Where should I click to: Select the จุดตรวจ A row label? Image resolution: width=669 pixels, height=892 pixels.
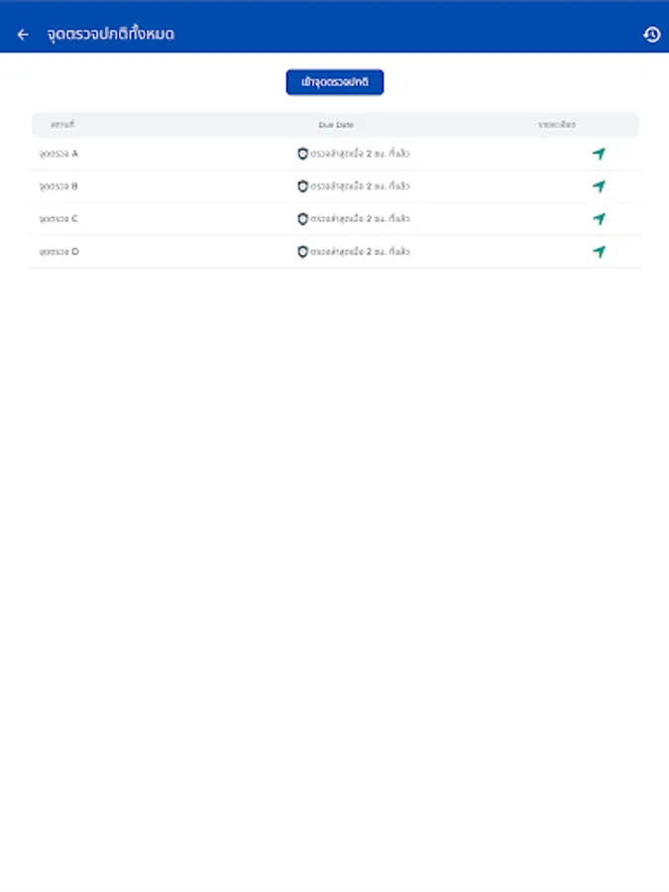59,154
